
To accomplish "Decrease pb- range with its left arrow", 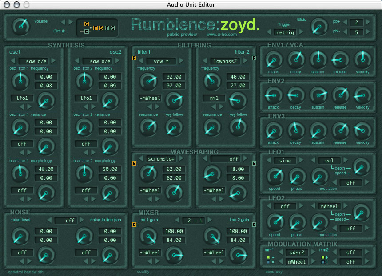I will (345, 32).
